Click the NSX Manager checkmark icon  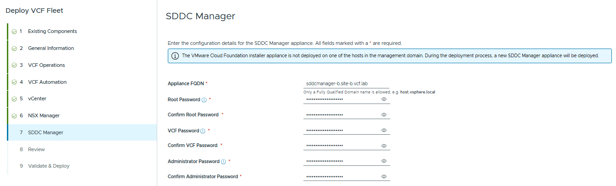coord(14,115)
